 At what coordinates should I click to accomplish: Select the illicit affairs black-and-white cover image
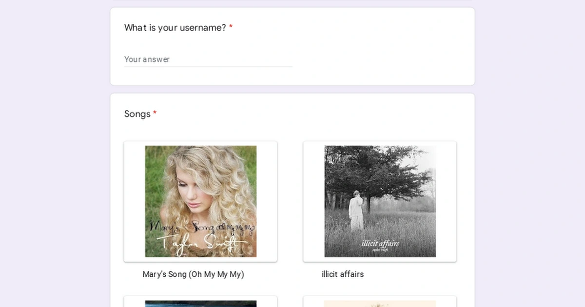(x=380, y=201)
